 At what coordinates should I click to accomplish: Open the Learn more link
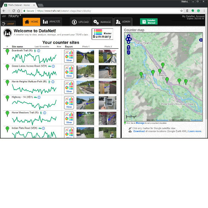(x=195, y=131)
